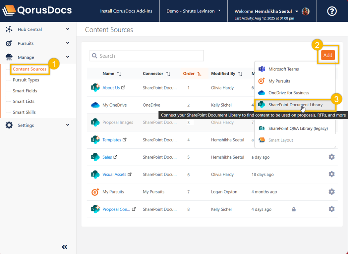
Task: Click gear icon in My Pursuits row
Action: point(331,192)
